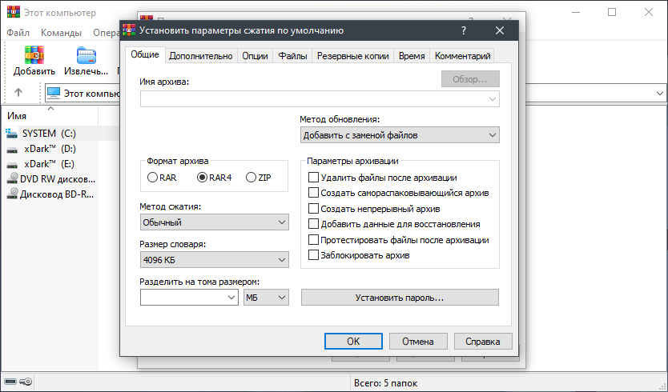Switch to the Дополнительно tab
Screen dimensions: 668x392
tap(201, 56)
